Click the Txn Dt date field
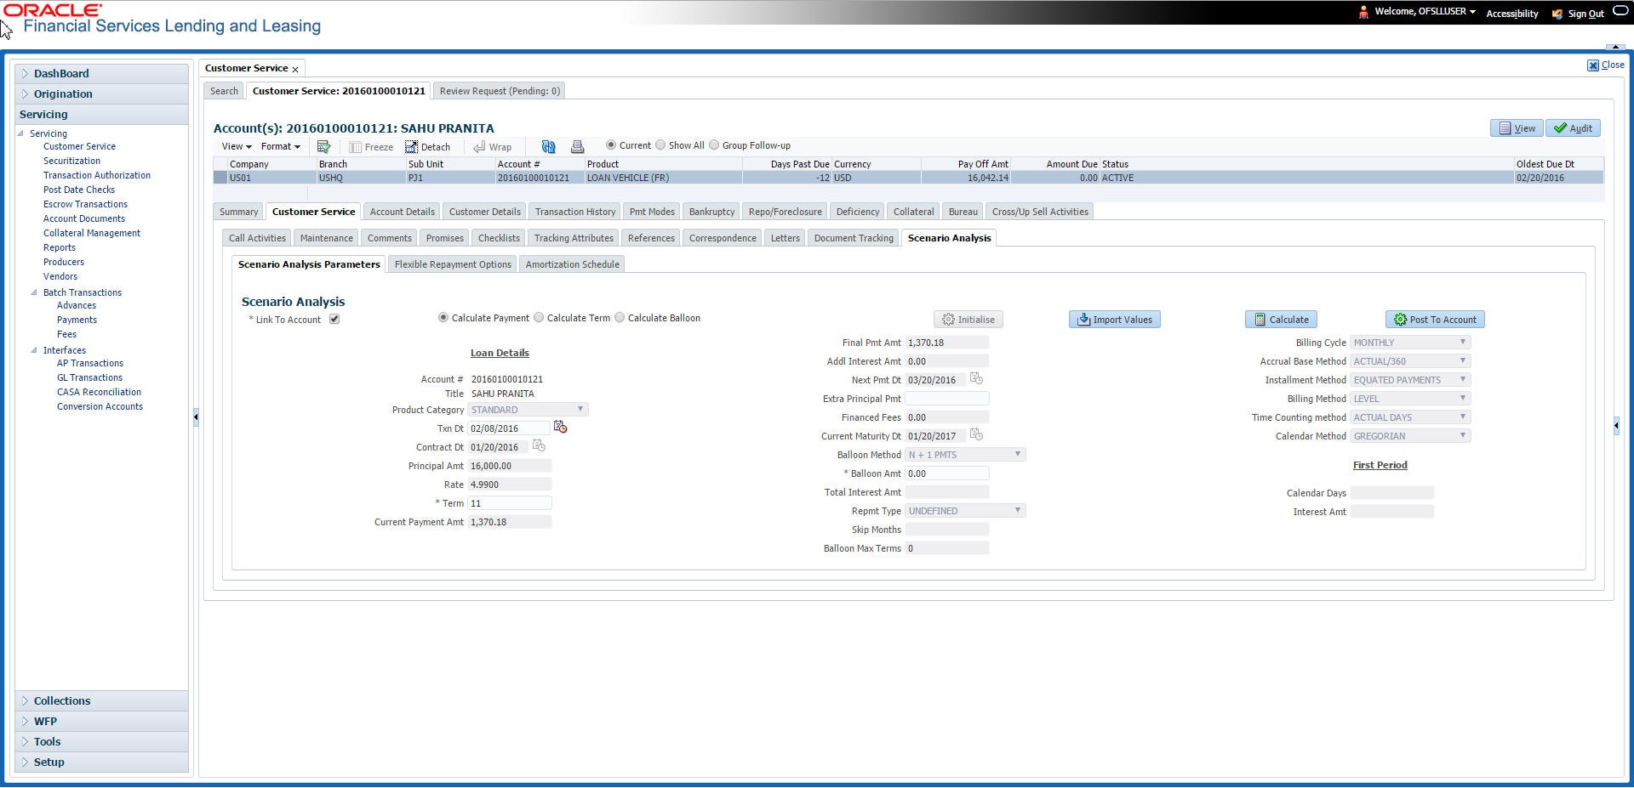This screenshot has width=1634, height=788. pyautogui.click(x=509, y=428)
